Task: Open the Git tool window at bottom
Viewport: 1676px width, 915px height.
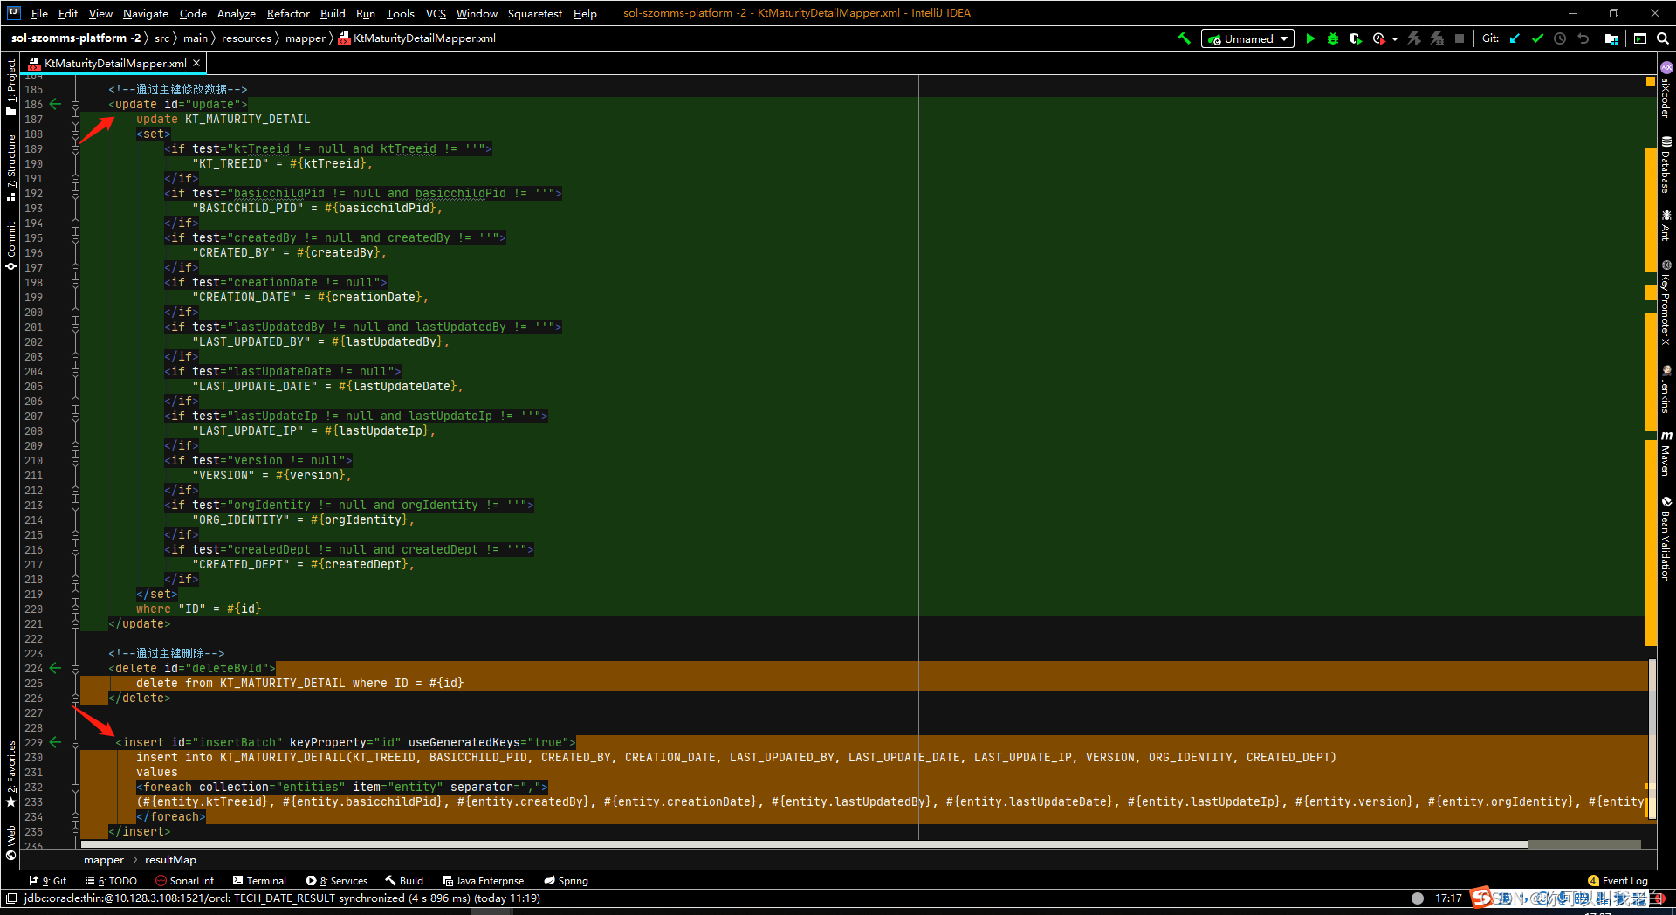Action: (x=48, y=881)
